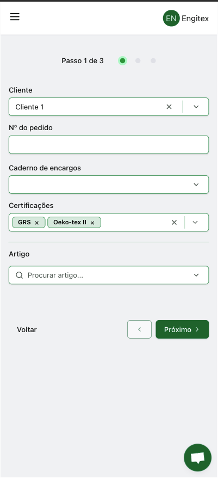
Task: Clear all selected Certificações
Action: click(174, 223)
